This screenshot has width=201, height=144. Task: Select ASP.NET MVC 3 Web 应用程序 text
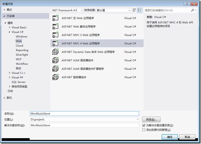81,35
